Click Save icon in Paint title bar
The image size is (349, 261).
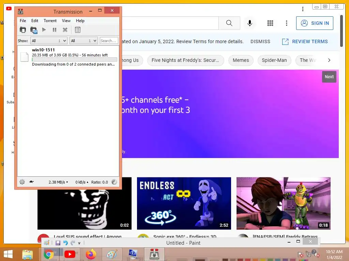point(58,243)
